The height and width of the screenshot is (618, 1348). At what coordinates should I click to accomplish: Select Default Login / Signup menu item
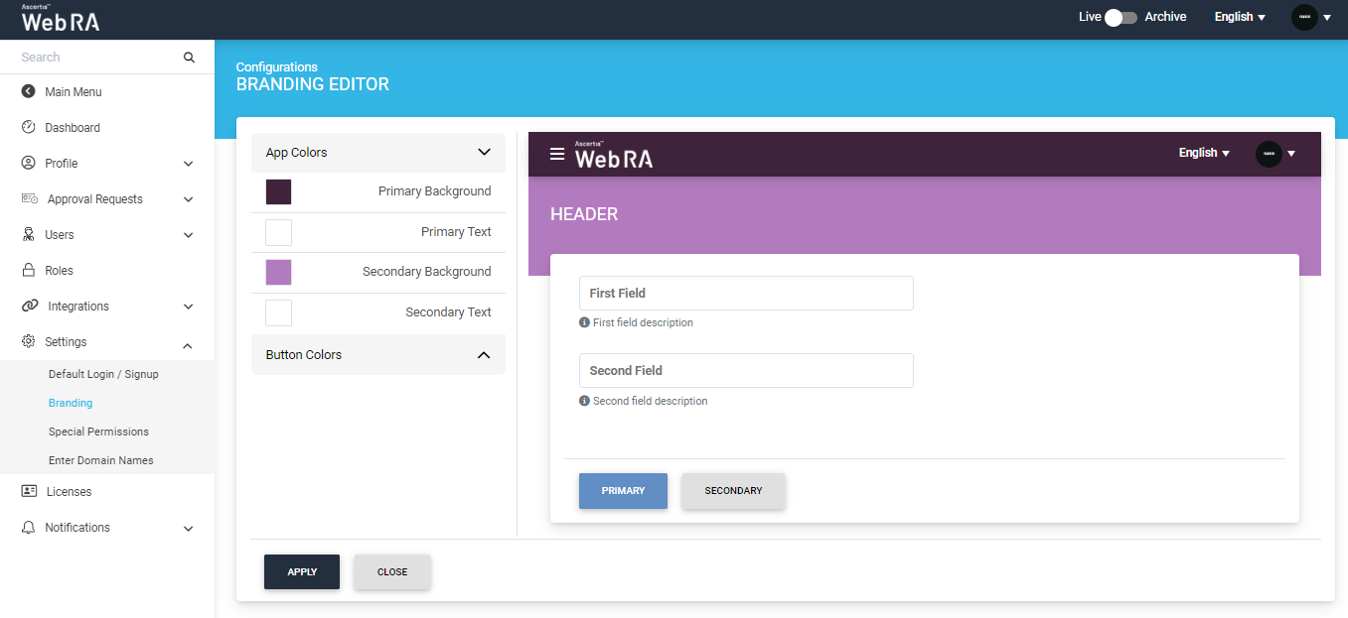point(103,375)
